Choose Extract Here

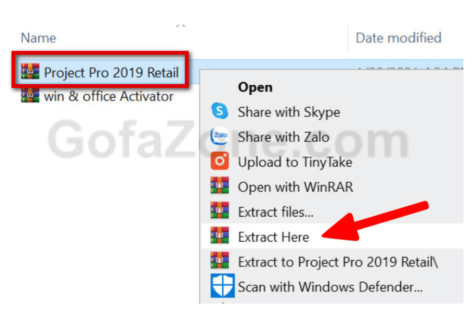[273, 237]
